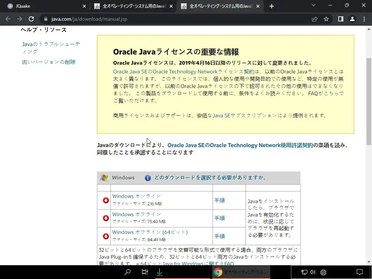The width and height of the screenshot is (372, 279).
Task: Click the Chrome taskbar button
Action: tap(241, 272)
